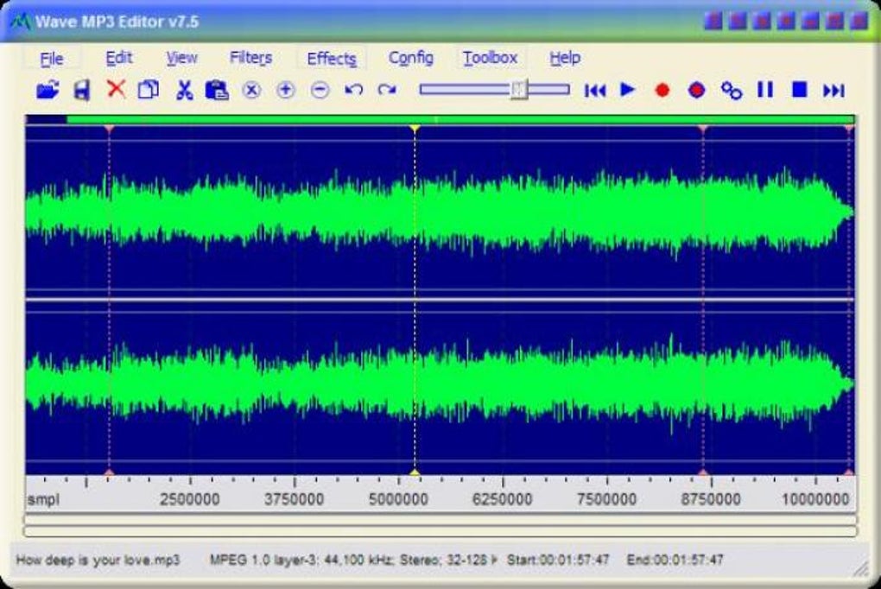Play the audio

(628, 89)
